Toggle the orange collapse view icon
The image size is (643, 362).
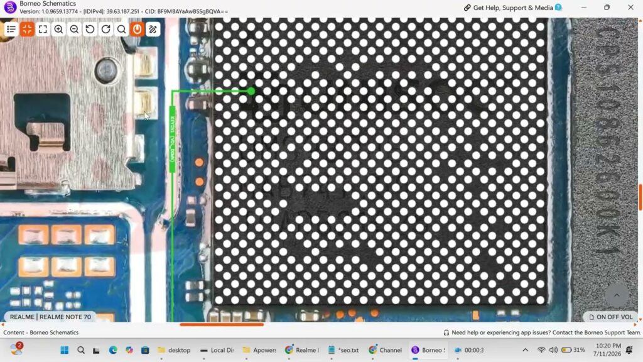coord(27,29)
